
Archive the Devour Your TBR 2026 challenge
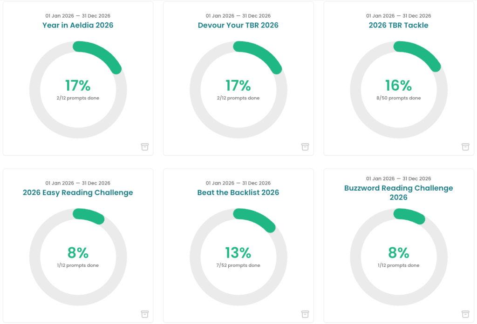pyautogui.click(x=305, y=147)
